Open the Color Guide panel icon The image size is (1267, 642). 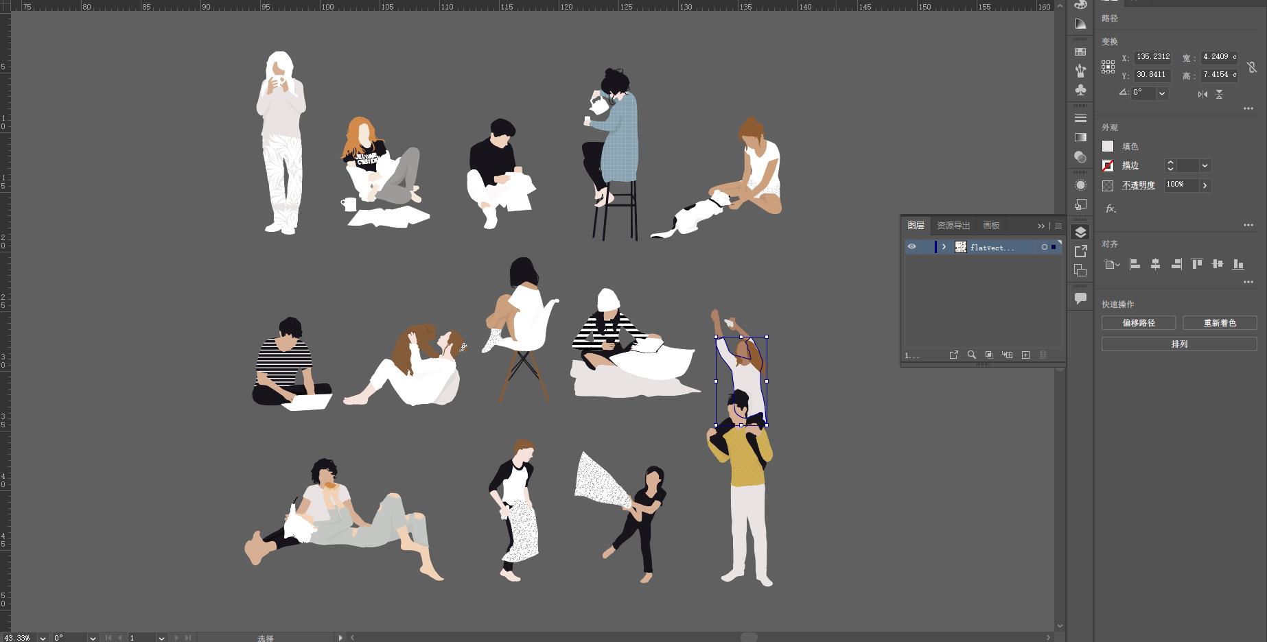(1080, 24)
